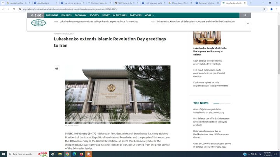Screen dimensions: 280x157
Task: Open the Kochanova local governments article link
Action: (x=210, y=84)
